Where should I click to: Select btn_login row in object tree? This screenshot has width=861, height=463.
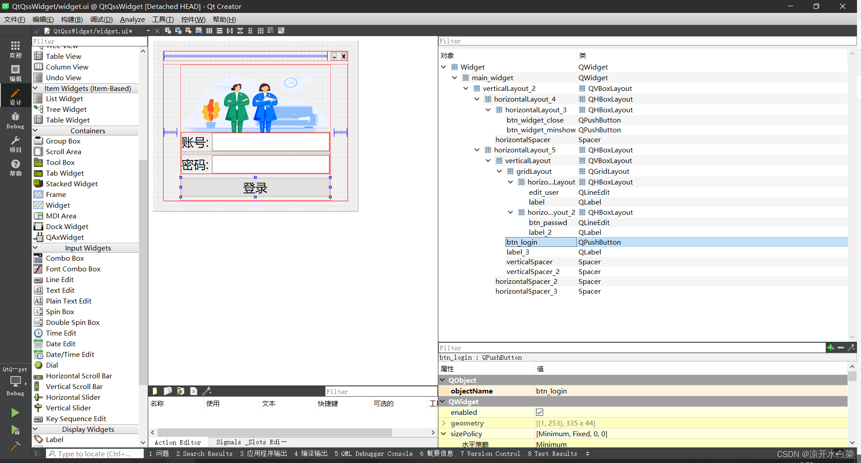[677, 242]
